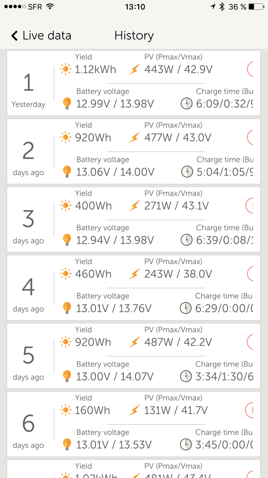The image size is (268, 478).
Task: Tap the 487W / 42.2V PV reading
Action: tap(178, 342)
